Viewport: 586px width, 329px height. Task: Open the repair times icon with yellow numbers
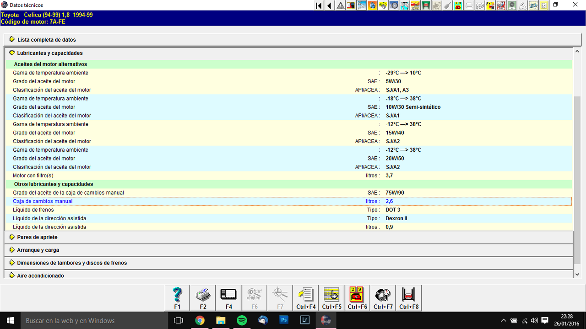(458, 5)
